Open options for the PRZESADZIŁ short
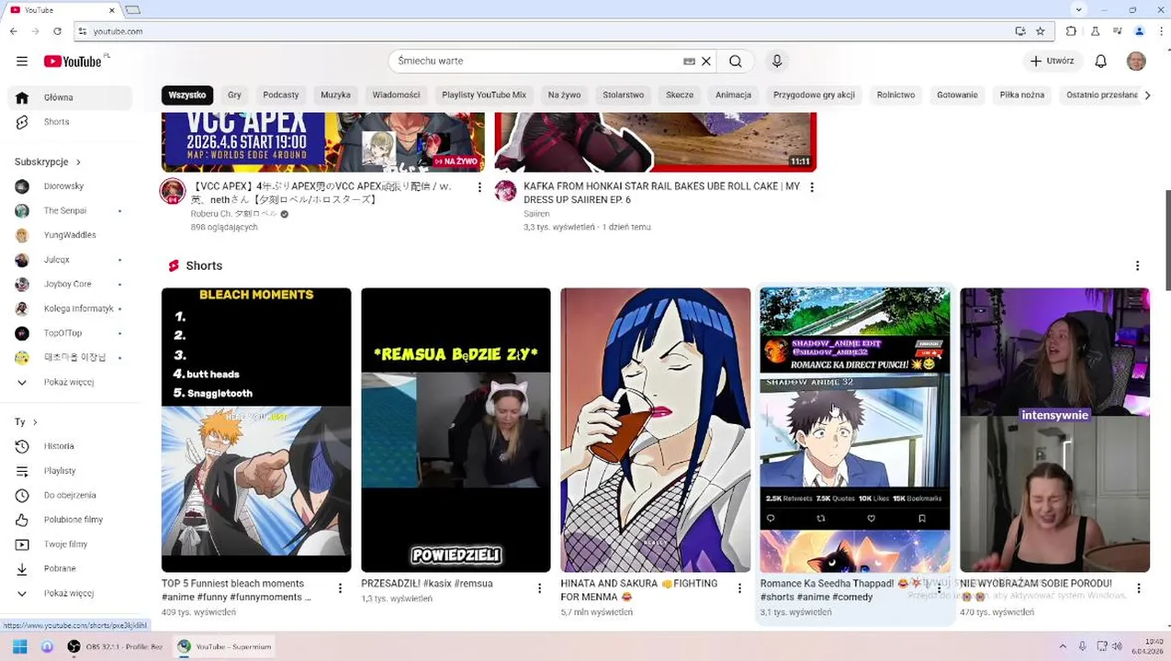This screenshot has width=1171, height=661. pos(539,588)
